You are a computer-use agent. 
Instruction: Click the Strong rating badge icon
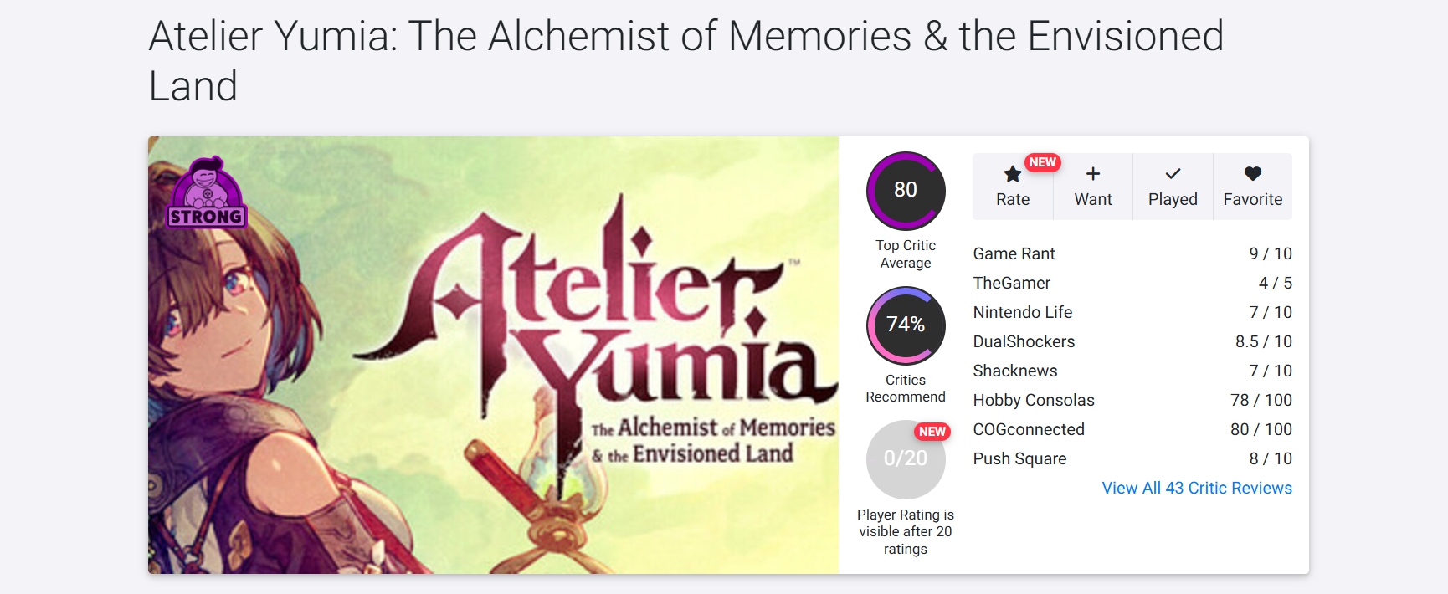206,193
